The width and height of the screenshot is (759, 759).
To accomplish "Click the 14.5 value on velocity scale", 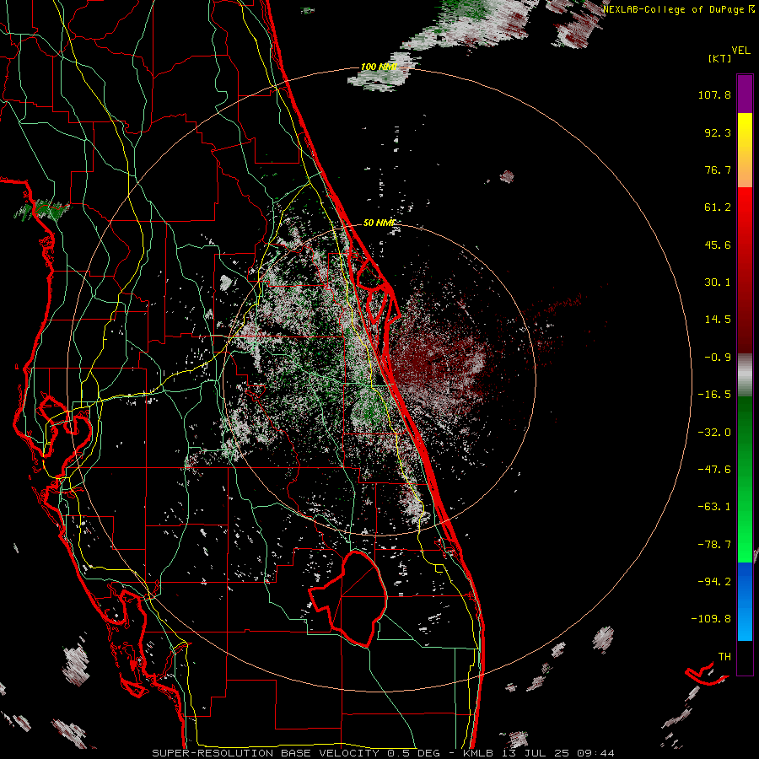I will 718,320.
